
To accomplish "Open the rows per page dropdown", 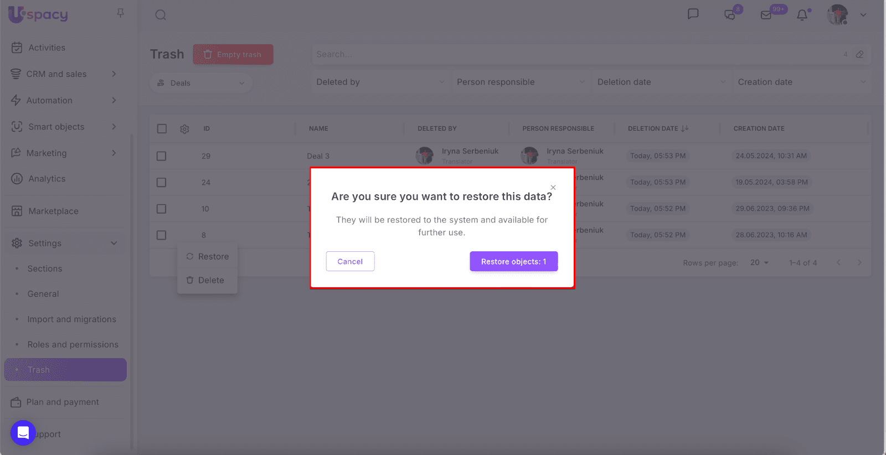I will [x=759, y=262].
